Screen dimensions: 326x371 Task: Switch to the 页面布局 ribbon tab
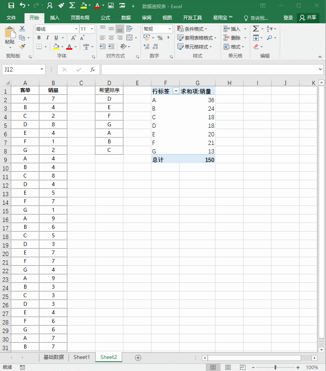point(80,18)
